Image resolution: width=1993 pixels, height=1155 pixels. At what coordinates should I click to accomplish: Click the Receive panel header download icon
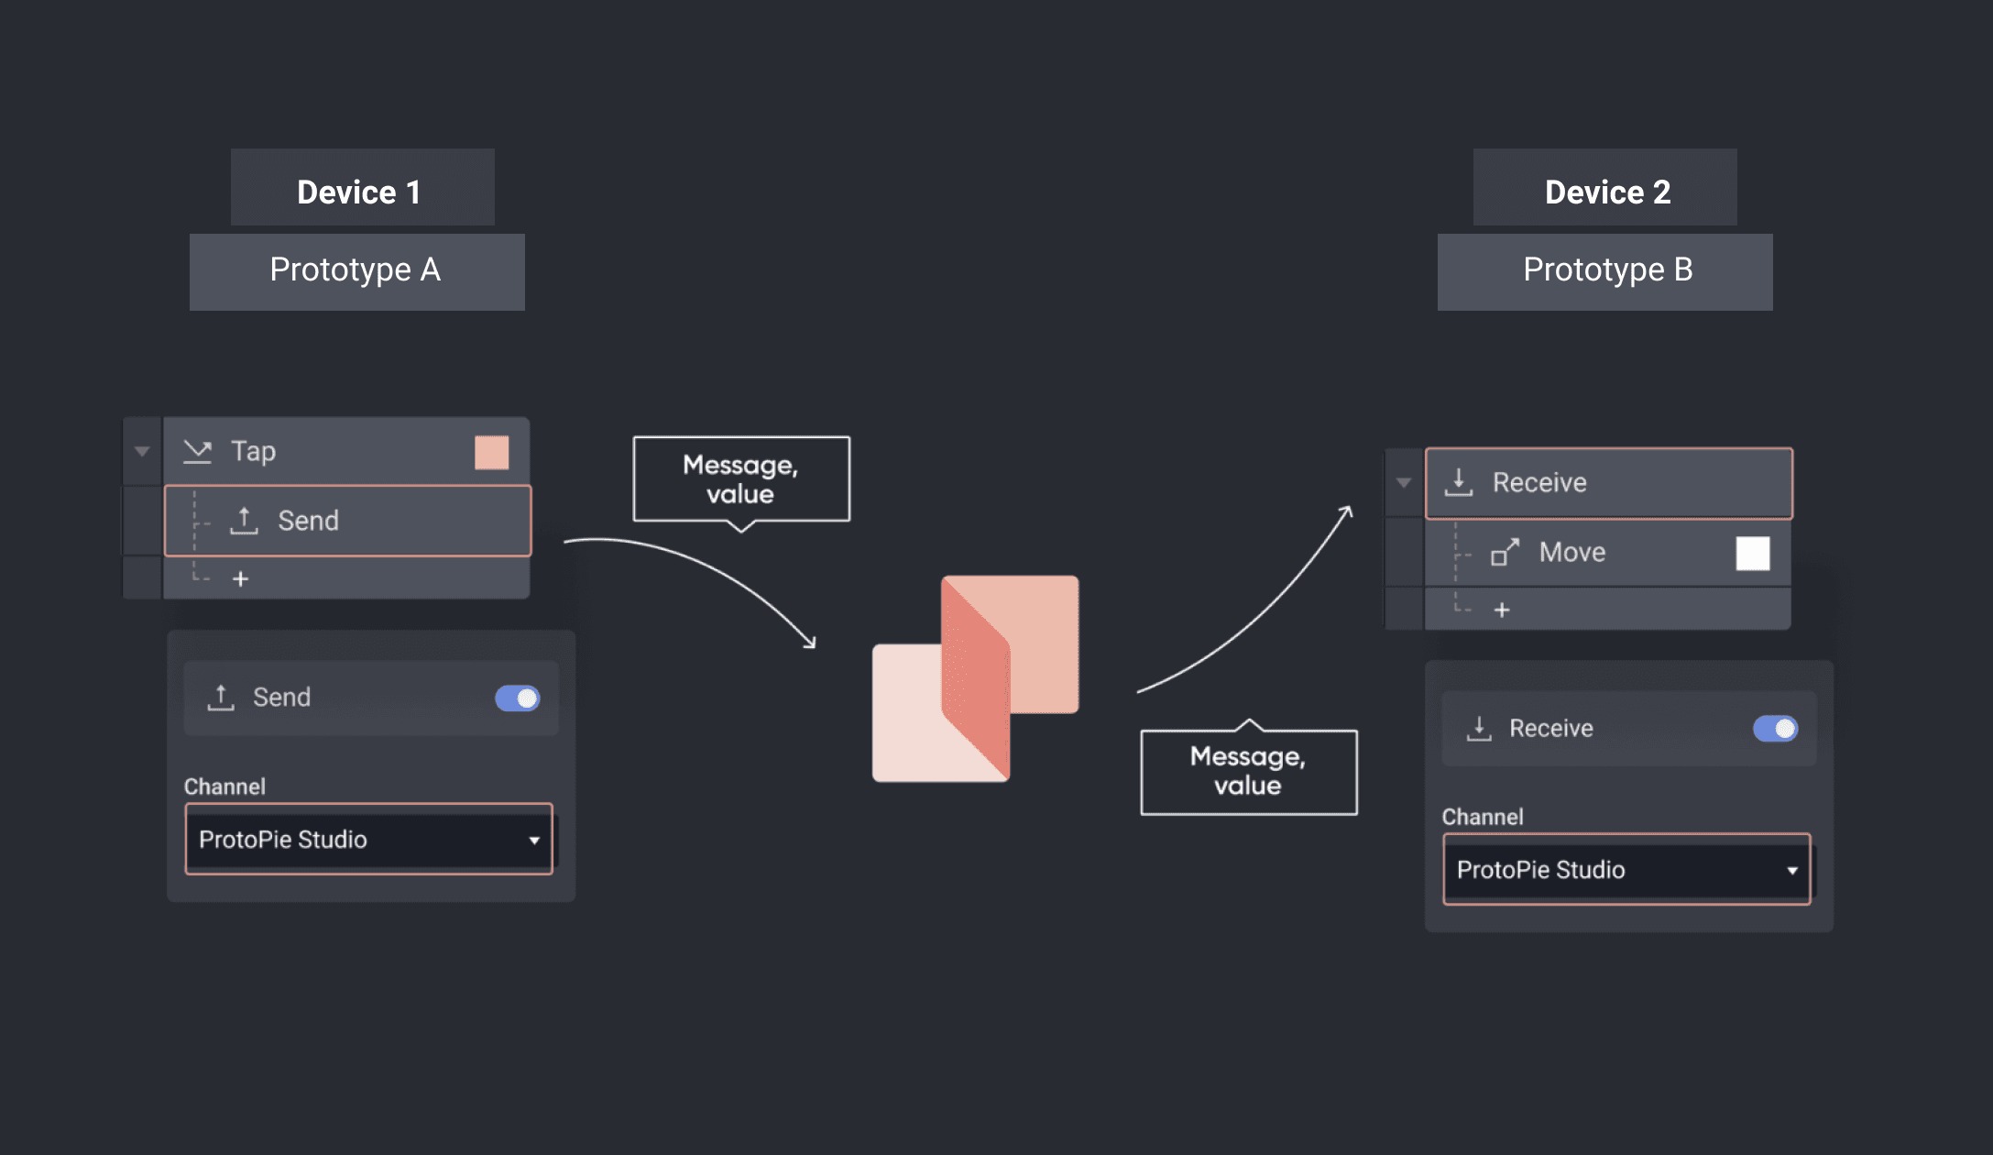1479,729
